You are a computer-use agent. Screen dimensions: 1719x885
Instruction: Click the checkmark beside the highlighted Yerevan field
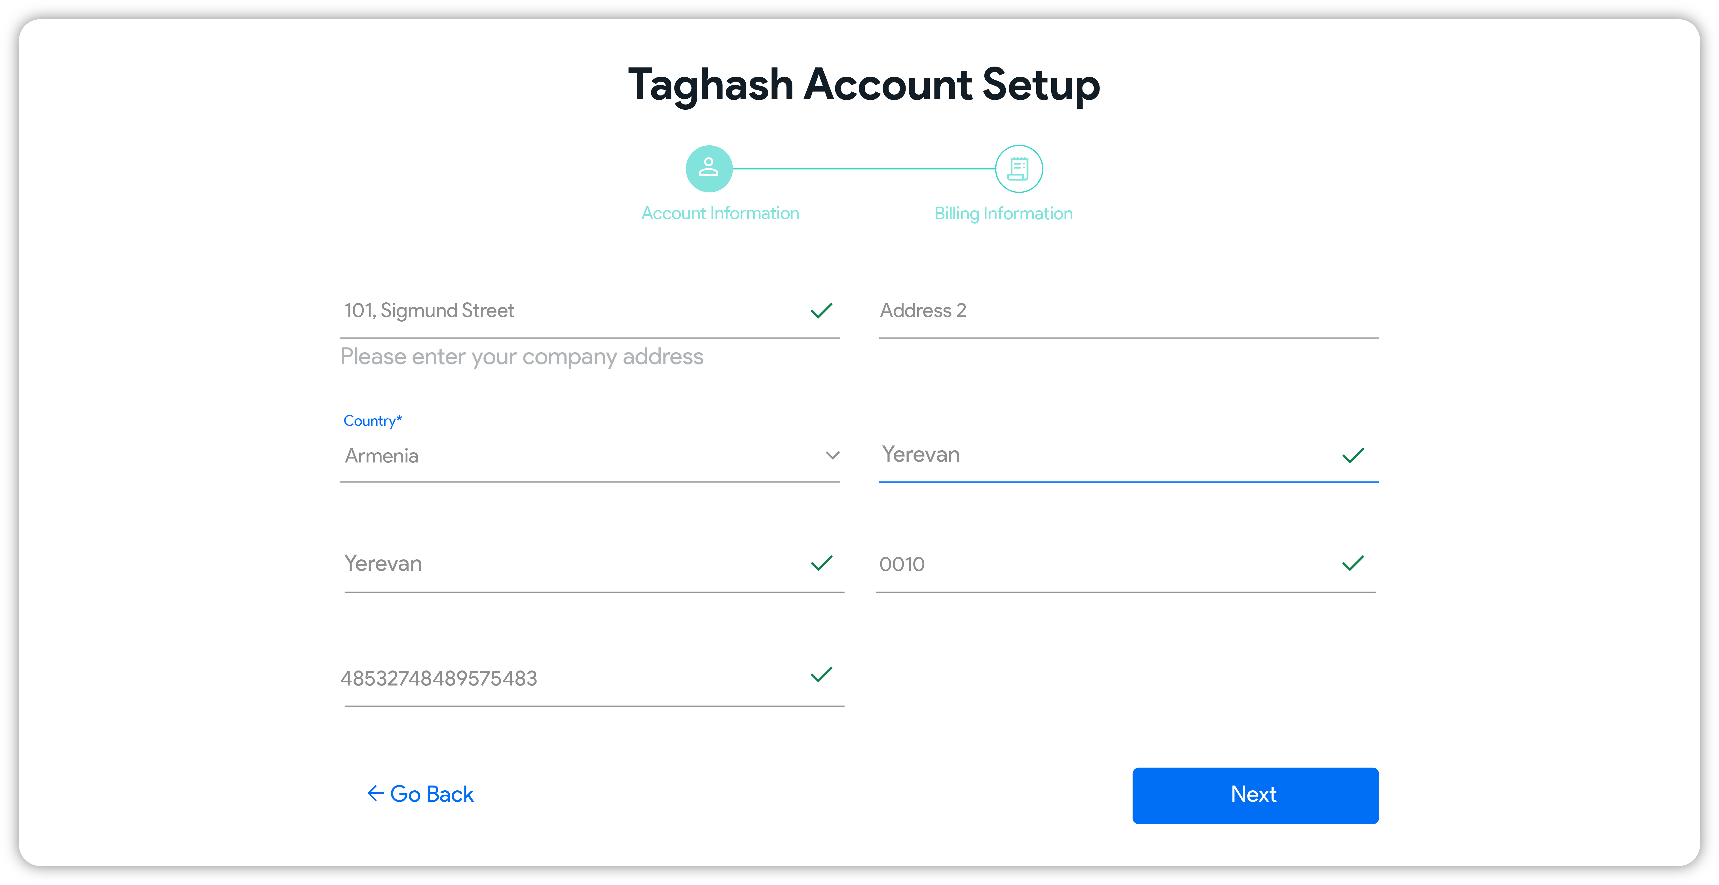1353,455
